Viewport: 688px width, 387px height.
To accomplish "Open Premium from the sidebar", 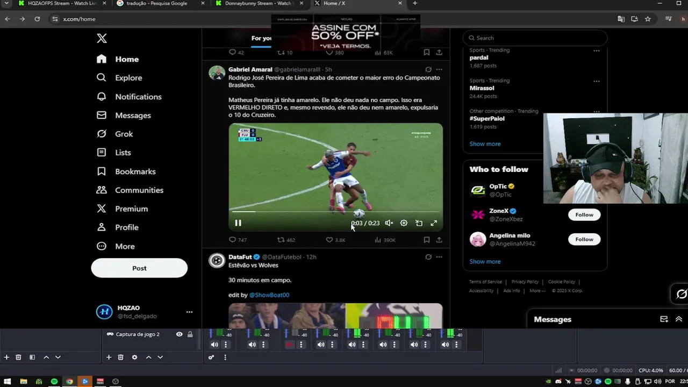I will (x=123, y=209).
